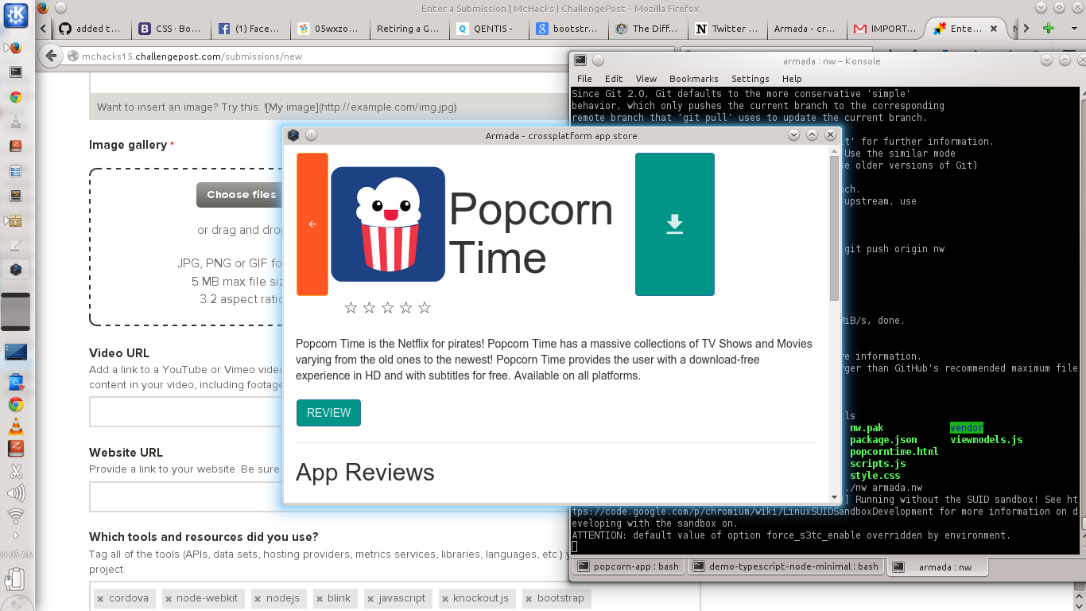Select the armada : nw Konsole tab
The height and width of the screenshot is (611, 1086).
938,566
